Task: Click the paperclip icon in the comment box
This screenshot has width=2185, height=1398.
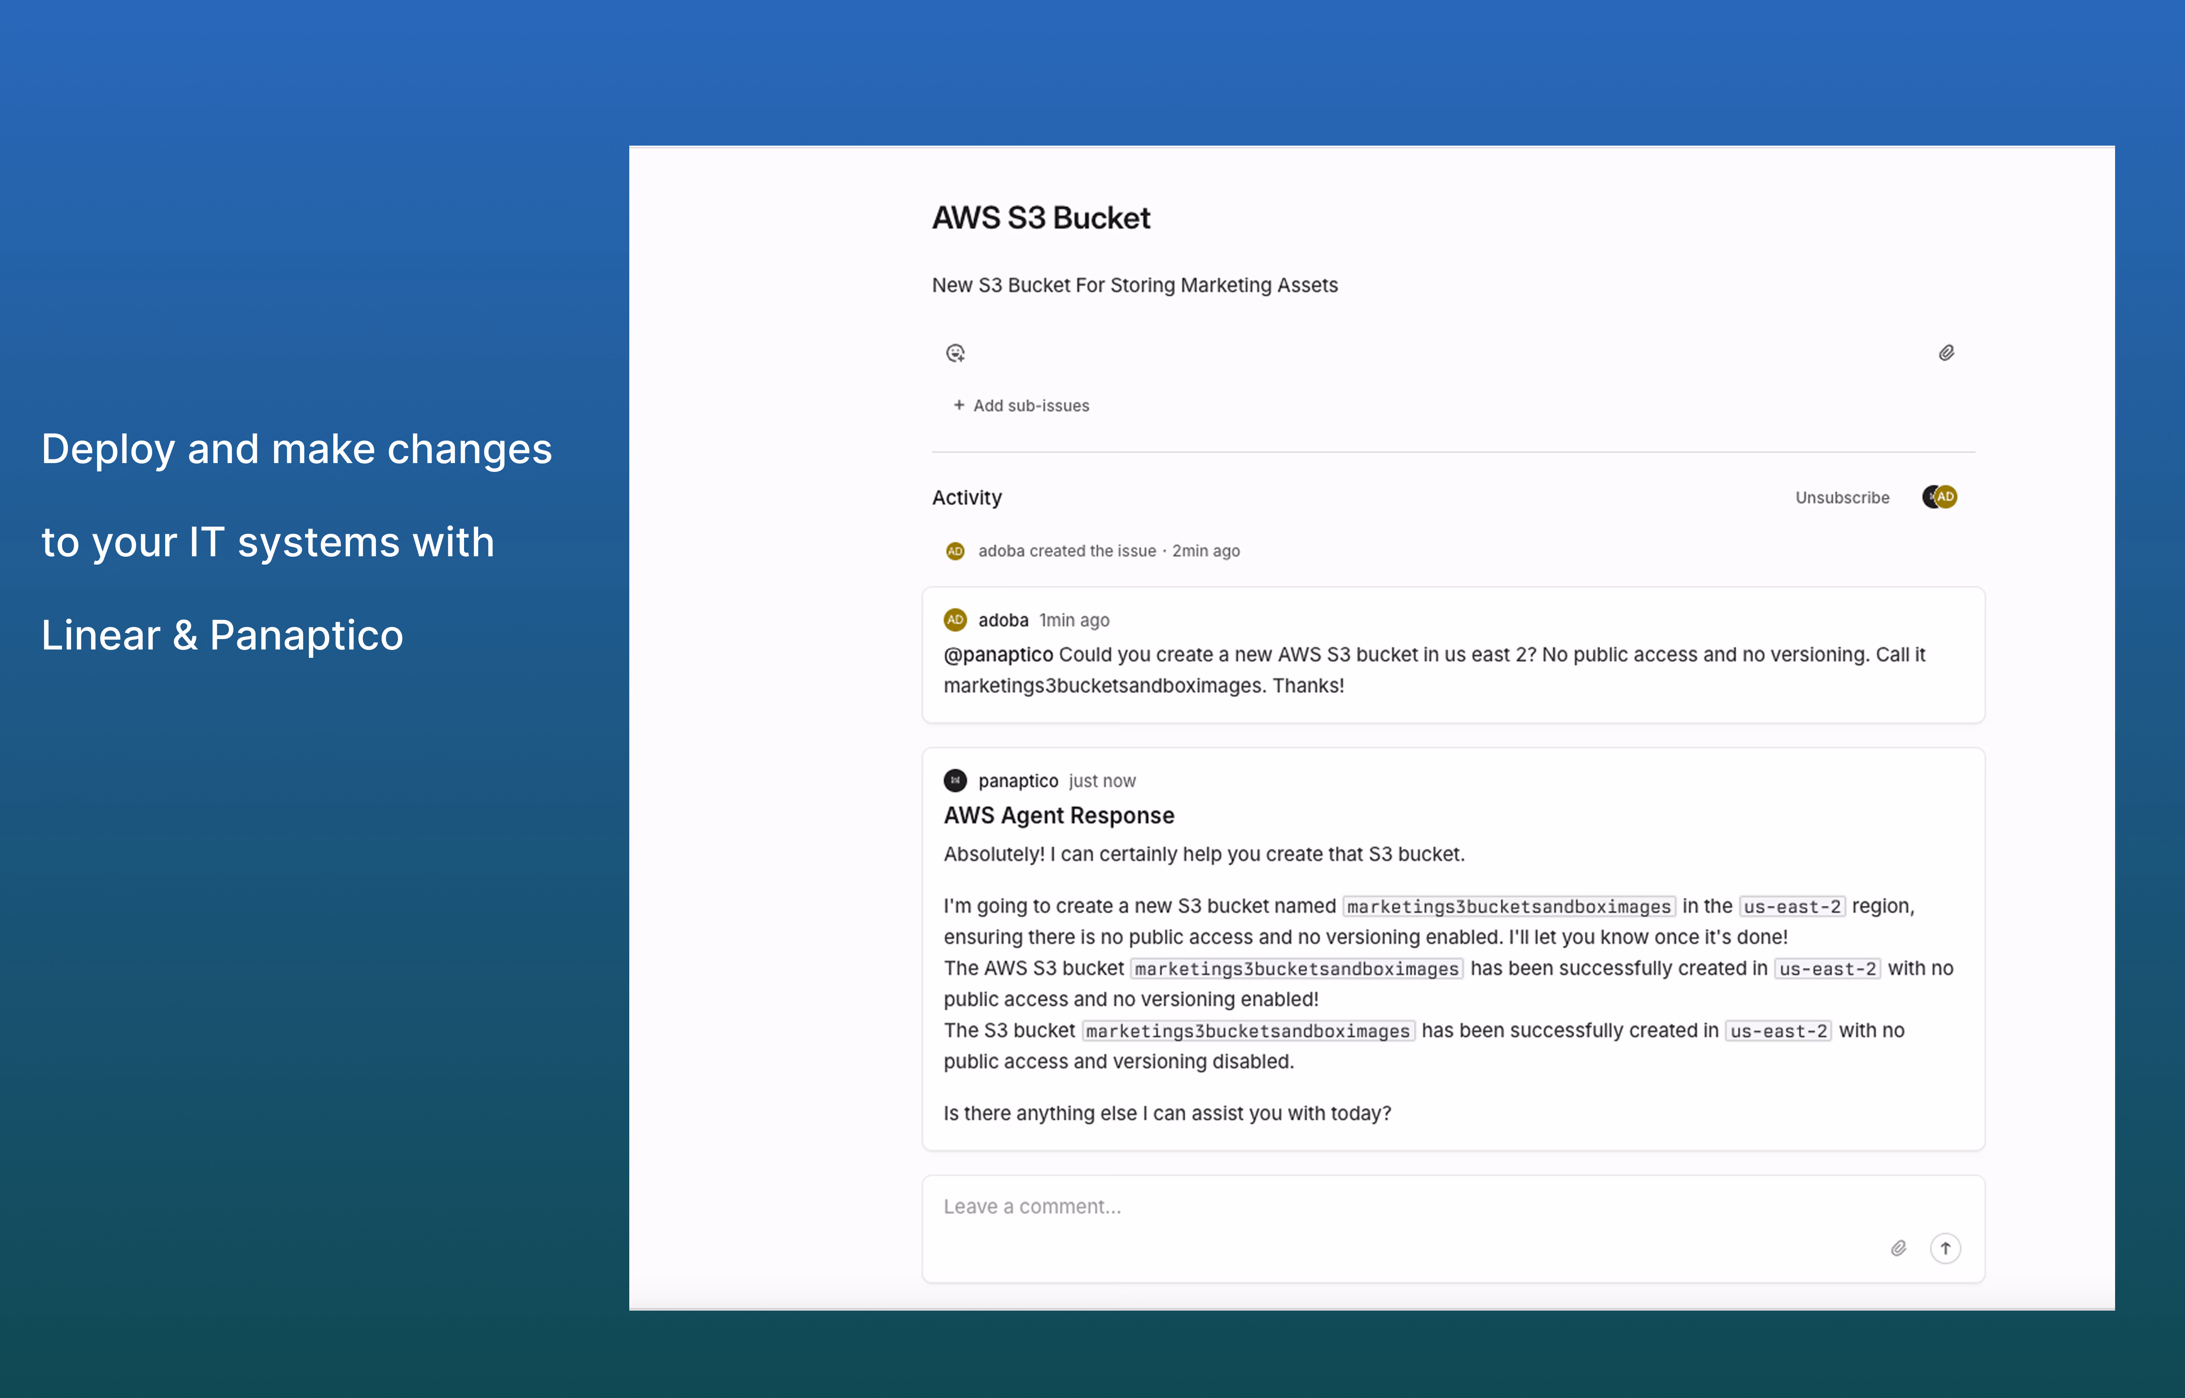Action: 1898,1248
